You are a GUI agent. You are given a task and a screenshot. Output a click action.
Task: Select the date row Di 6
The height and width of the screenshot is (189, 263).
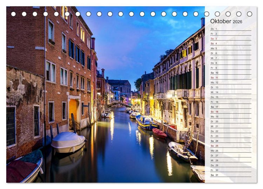(231, 53)
